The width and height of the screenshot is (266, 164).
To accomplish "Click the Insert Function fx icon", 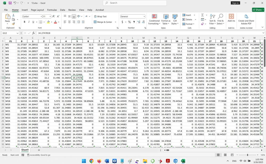I will (34, 33).
